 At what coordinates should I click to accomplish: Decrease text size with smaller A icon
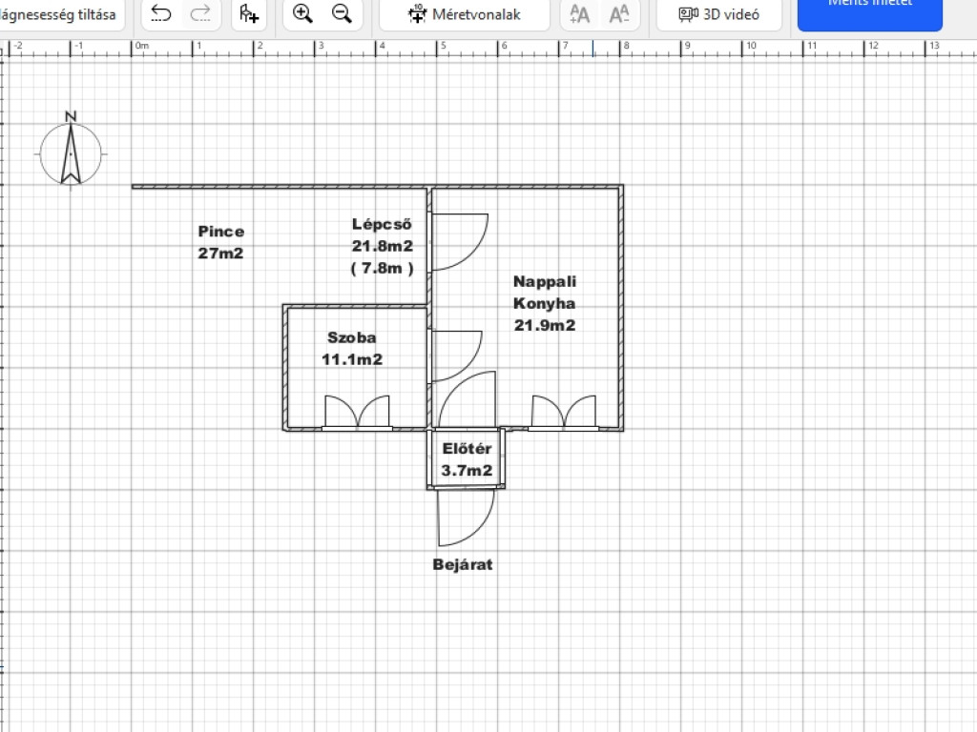(x=619, y=13)
